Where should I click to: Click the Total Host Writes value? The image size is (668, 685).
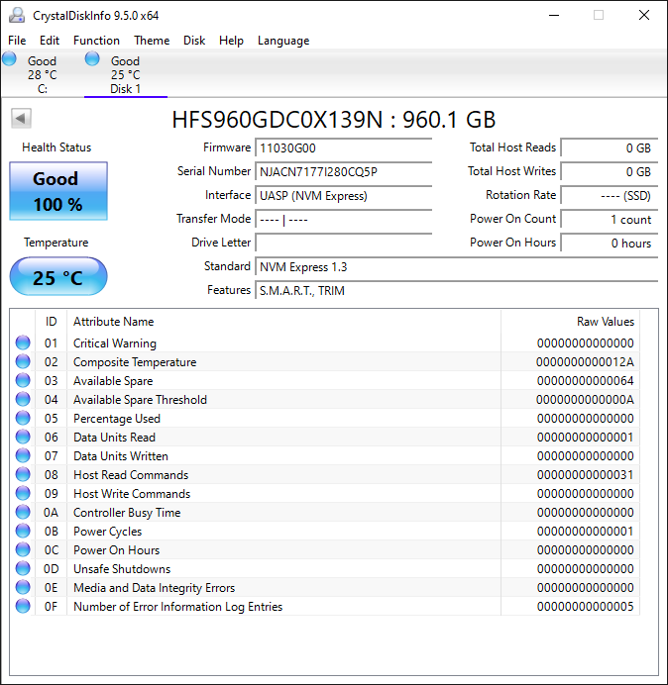(610, 171)
